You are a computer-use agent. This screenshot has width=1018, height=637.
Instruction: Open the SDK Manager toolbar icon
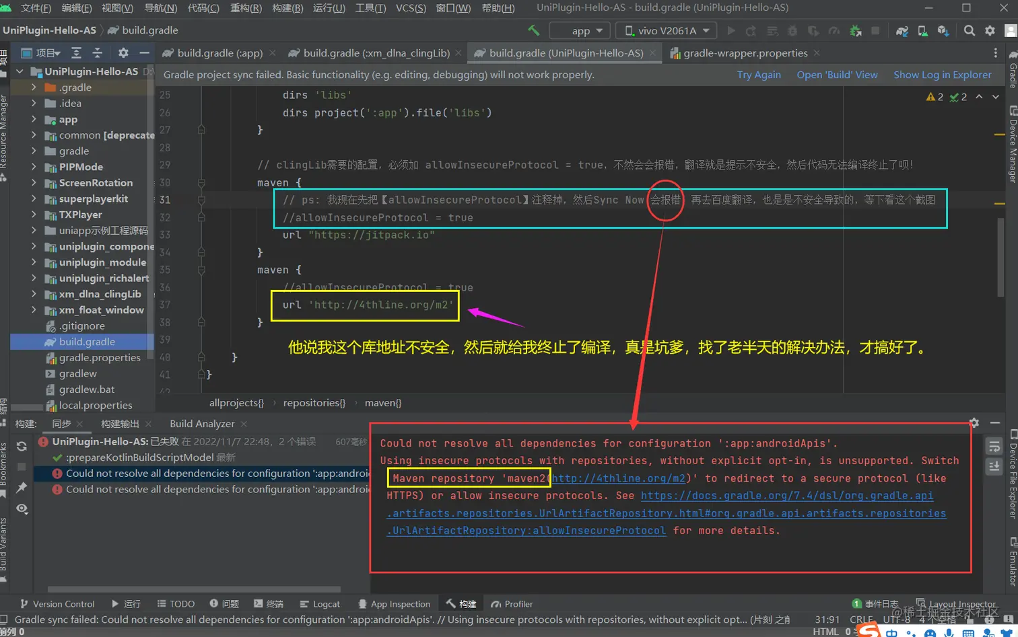[943, 30]
